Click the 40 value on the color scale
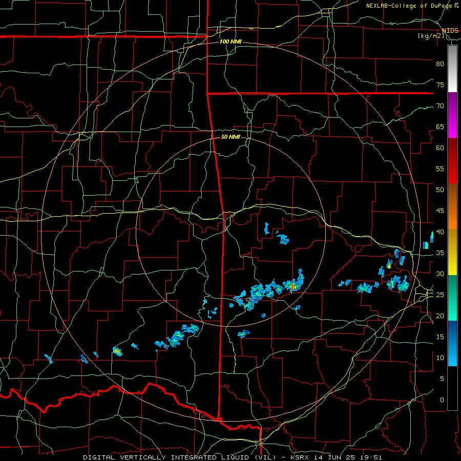461x461 pixels. [440, 232]
